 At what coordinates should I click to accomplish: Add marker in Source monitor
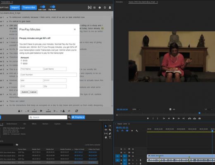[148, 118]
